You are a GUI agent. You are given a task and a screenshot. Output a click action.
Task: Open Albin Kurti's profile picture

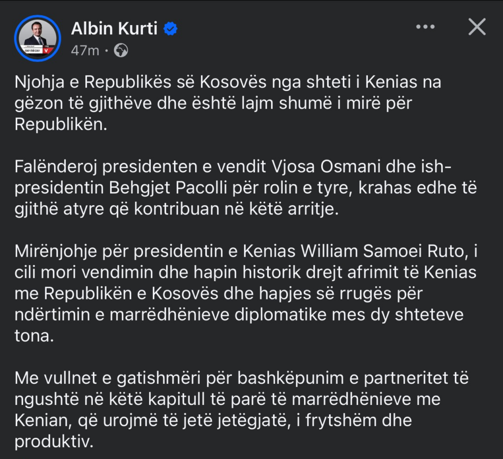37,38
